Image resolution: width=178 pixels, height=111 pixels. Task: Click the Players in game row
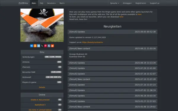pos(42,82)
